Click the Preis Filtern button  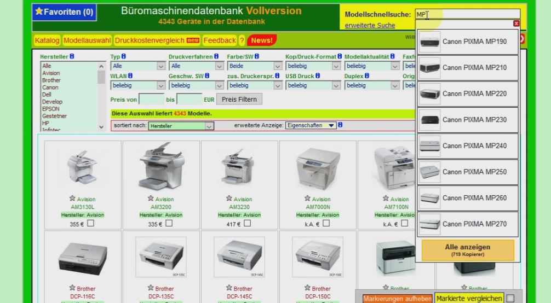point(239,100)
